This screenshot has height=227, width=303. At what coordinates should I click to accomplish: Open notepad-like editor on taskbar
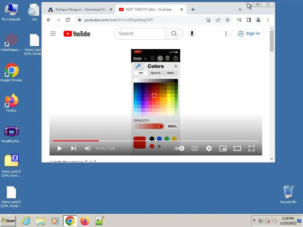(99, 220)
